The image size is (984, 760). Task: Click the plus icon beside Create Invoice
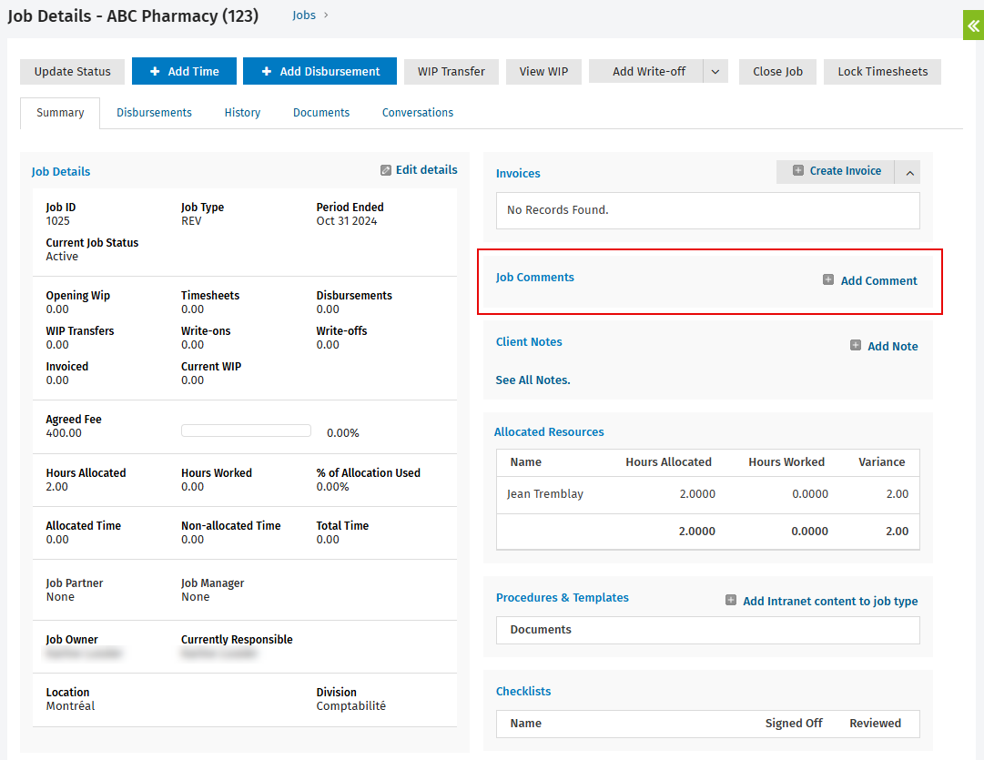(797, 171)
